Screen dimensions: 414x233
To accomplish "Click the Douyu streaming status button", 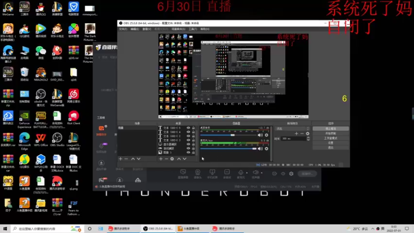I will 307,173.
